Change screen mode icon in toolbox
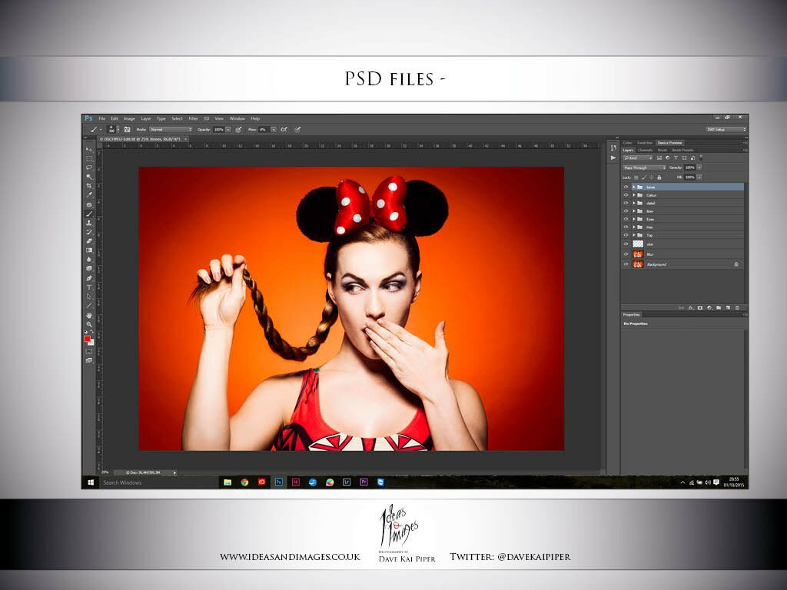Viewport: 787px width, 590px height. [89, 360]
